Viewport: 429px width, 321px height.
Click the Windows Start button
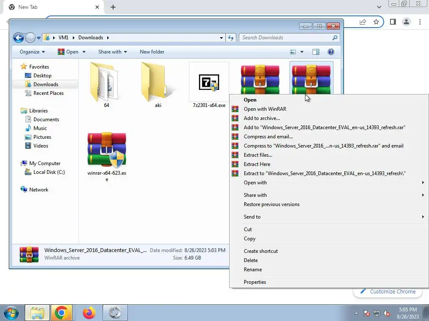click(x=11, y=313)
